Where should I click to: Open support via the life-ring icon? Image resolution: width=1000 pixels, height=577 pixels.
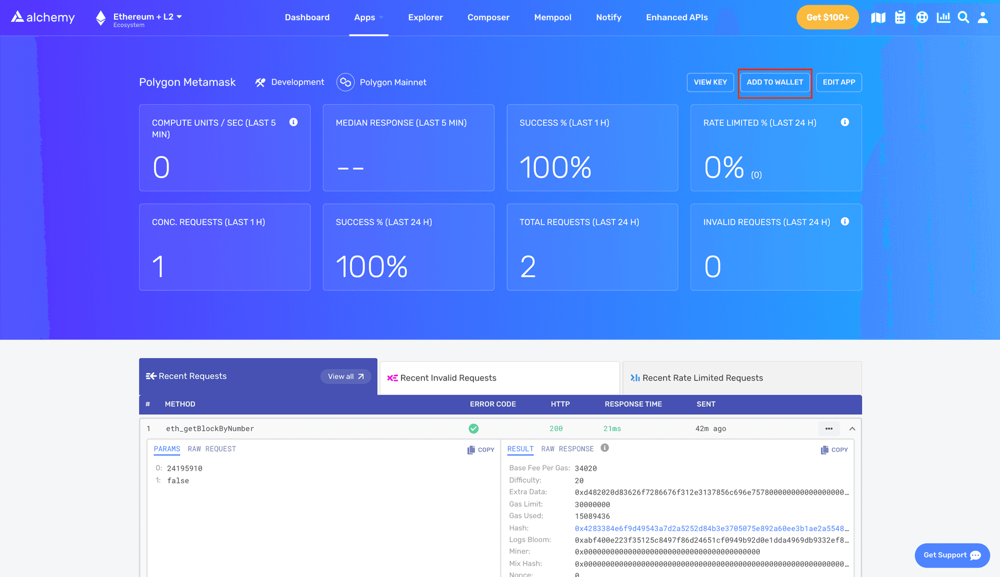922,17
